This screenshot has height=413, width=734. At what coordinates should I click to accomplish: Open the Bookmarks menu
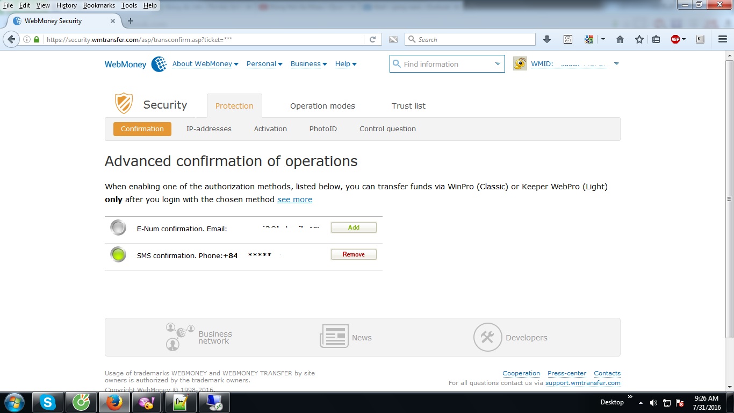(99, 5)
